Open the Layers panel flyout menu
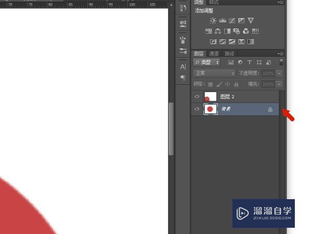 pos(280,54)
